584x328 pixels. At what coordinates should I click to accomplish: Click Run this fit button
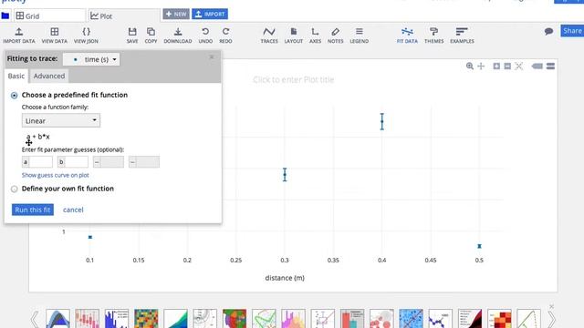(x=33, y=210)
